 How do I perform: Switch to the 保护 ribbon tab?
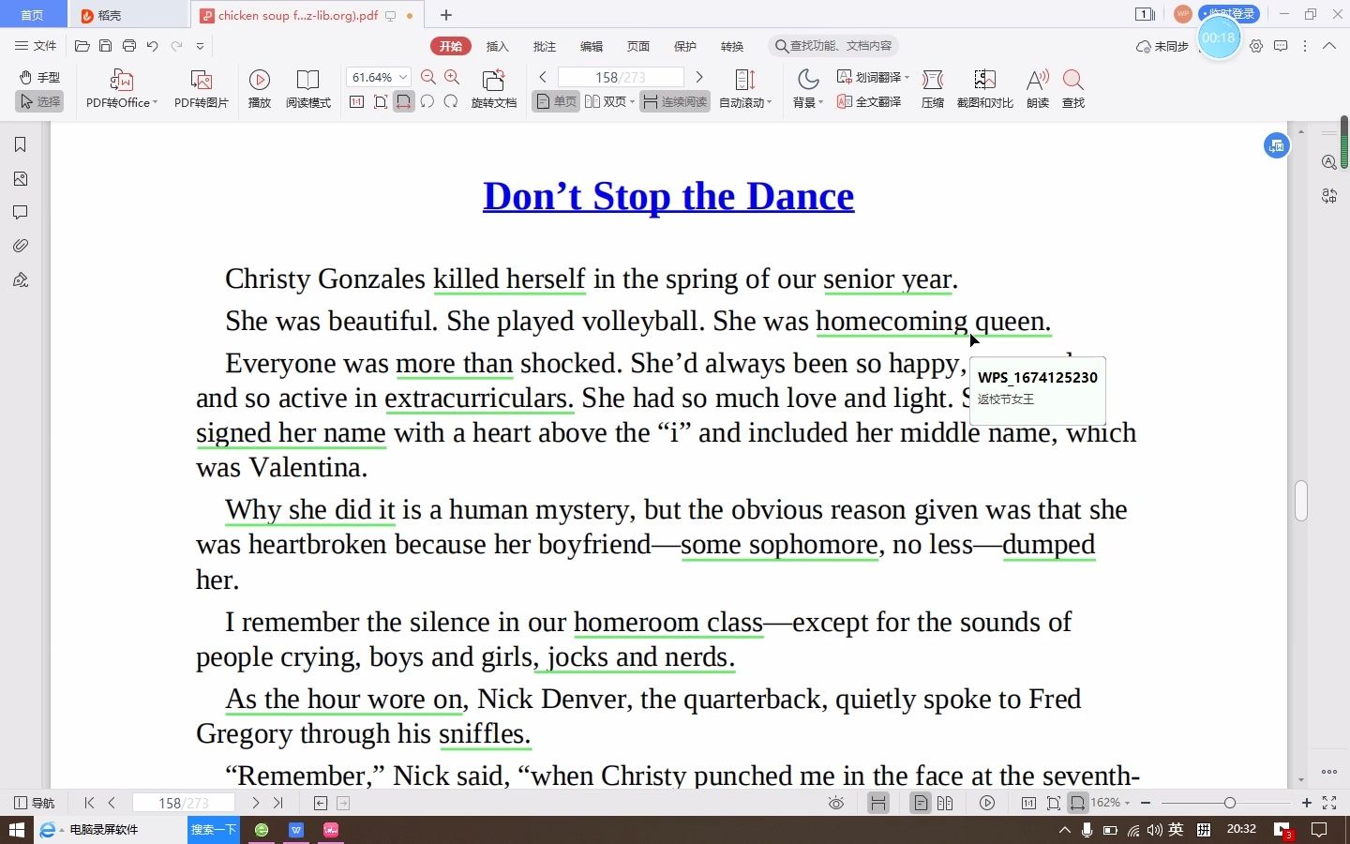685,46
